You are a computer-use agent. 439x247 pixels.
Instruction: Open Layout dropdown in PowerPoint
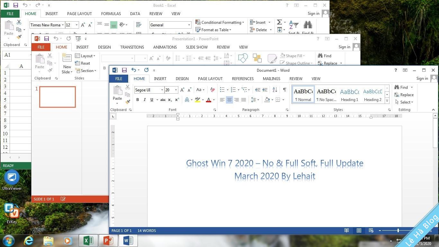pyautogui.click(x=85, y=56)
